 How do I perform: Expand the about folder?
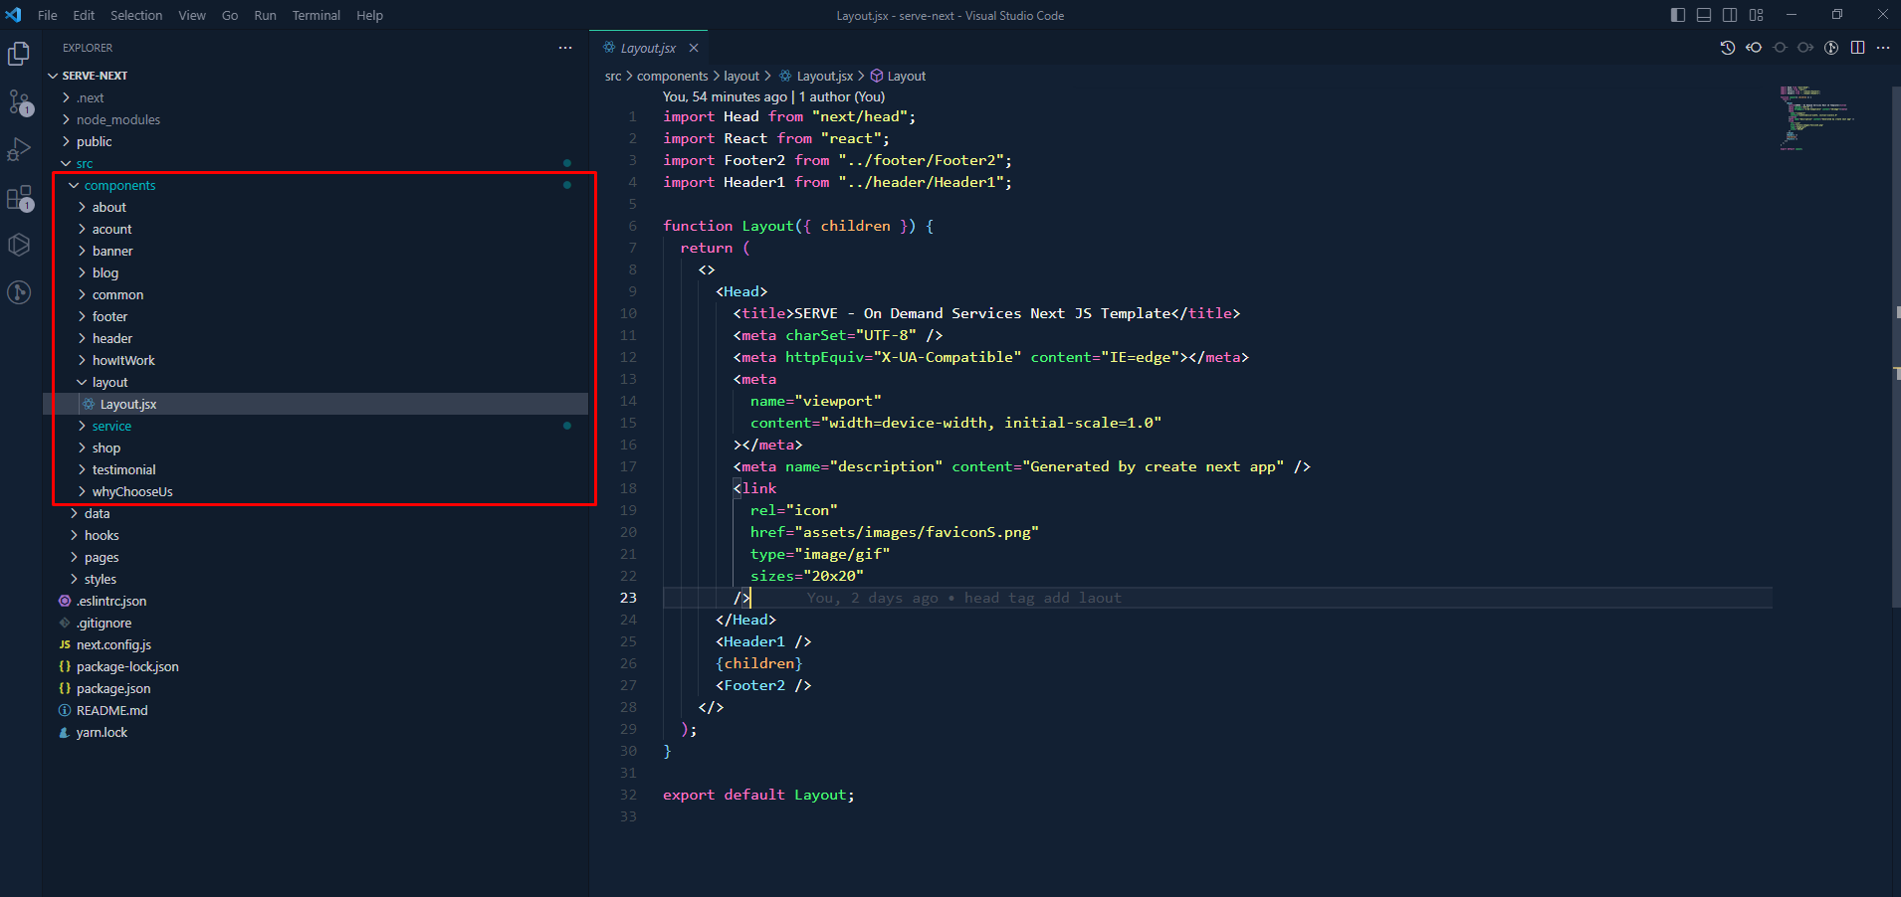[x=316, y=207]
